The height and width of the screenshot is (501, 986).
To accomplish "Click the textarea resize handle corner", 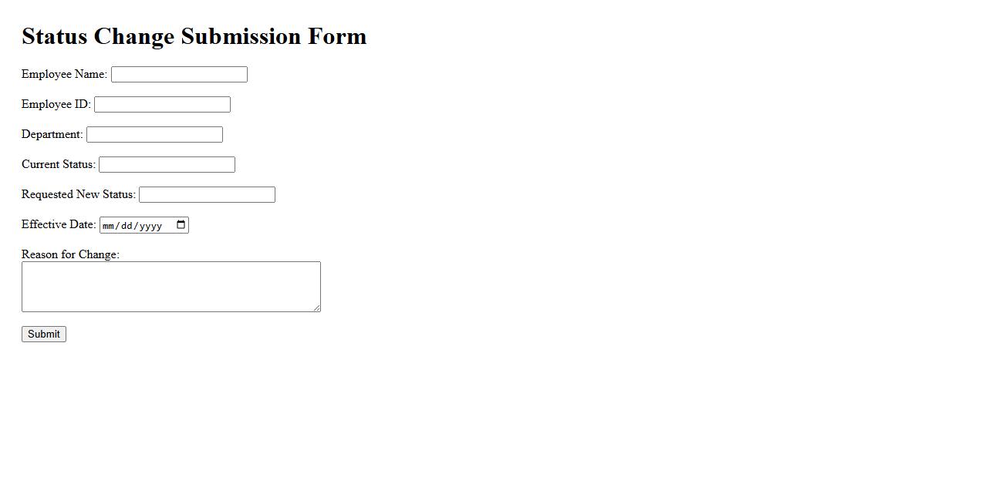I will (x=316, y=308).
